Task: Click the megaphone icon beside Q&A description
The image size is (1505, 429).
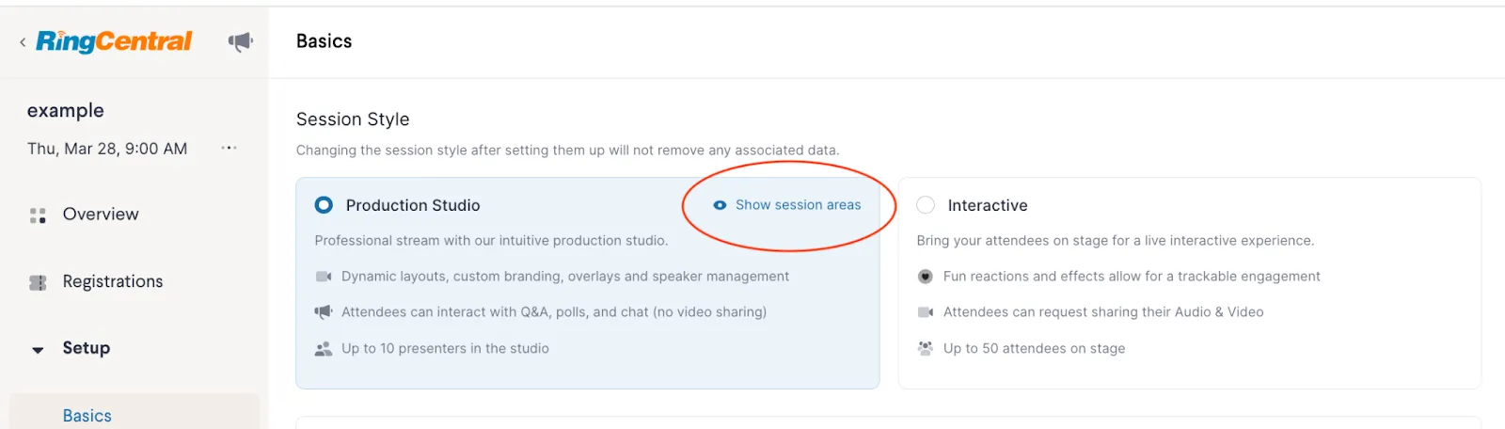Action: pyautogui.click(x=324, y=311)
